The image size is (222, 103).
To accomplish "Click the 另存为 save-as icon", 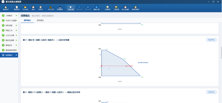I will pyautogui.click(x=40, y=8).
